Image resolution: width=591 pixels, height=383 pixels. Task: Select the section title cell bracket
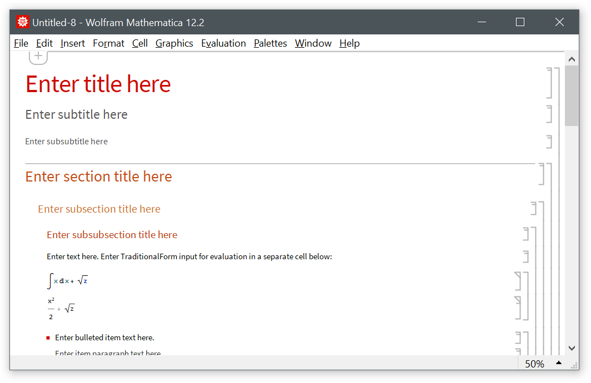542,174
